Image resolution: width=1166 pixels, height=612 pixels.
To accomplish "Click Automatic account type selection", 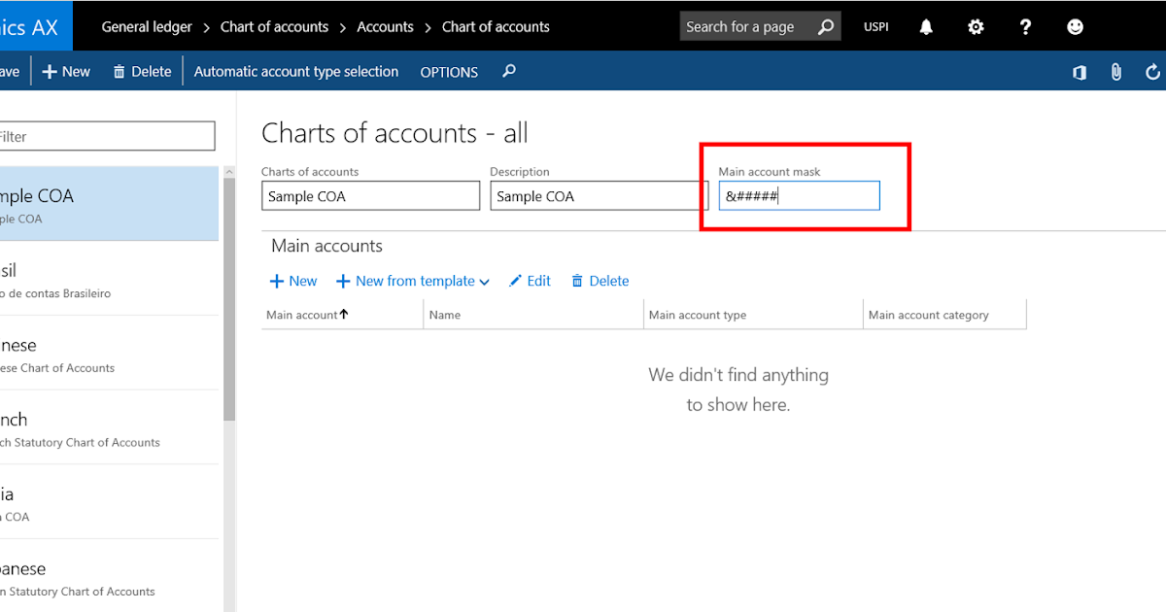I will (x=295, y=71).
